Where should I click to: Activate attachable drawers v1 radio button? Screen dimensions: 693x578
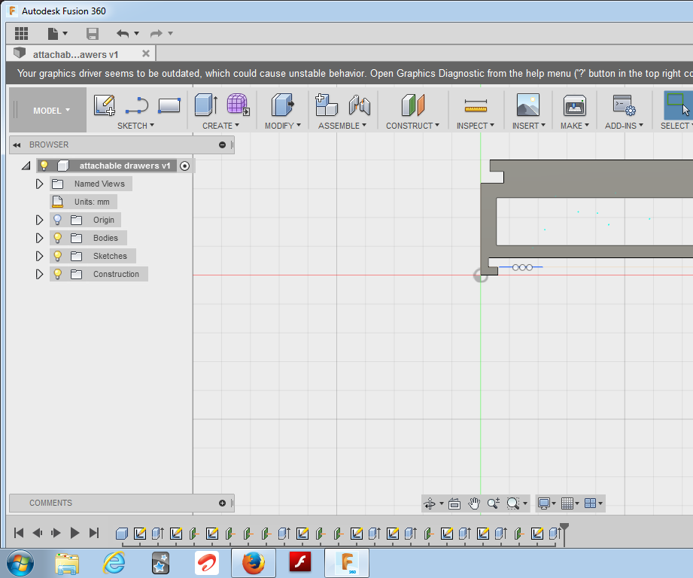[185, 166]
